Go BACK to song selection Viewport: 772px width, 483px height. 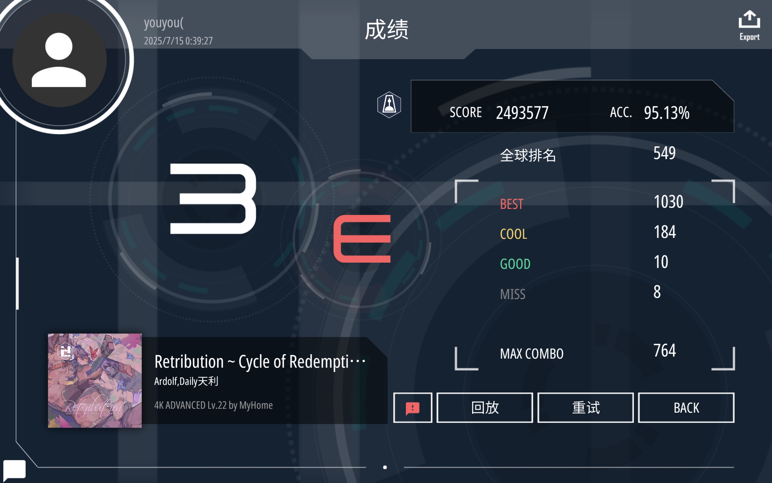(x=686, y=408)
